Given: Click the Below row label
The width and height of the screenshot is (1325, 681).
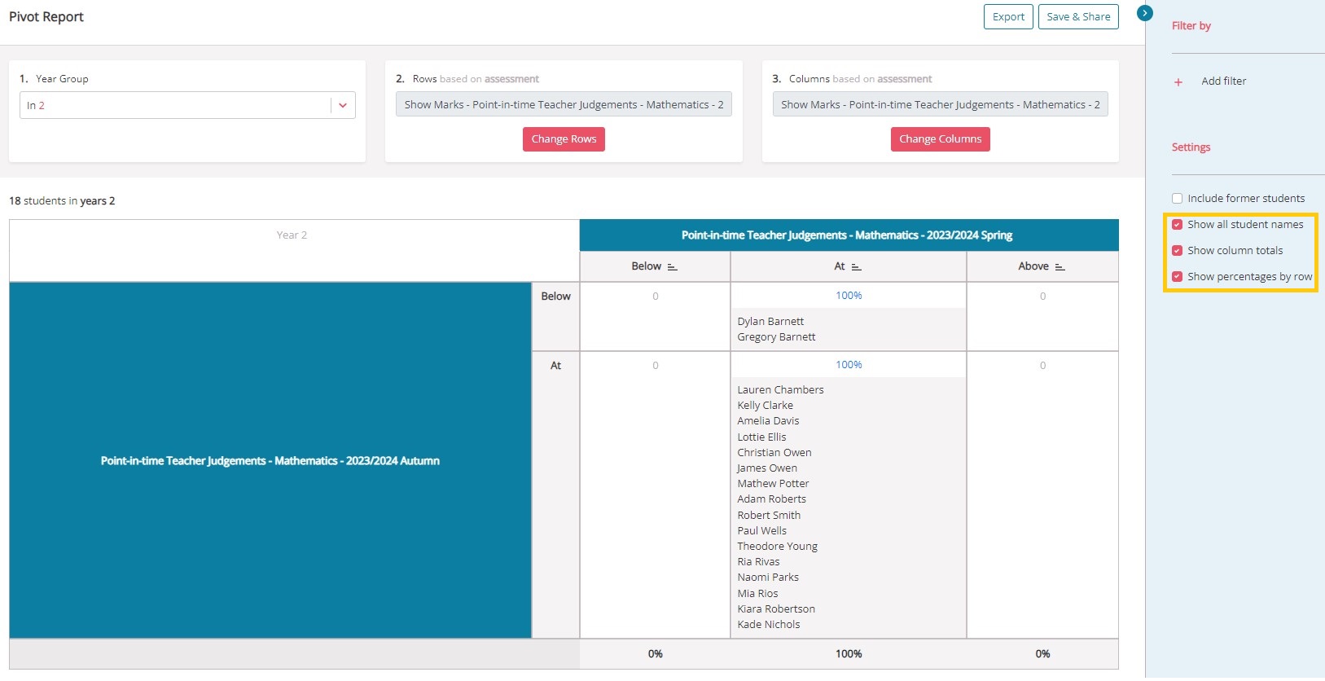Looking at the screenshot, I should tap(555, 297).
